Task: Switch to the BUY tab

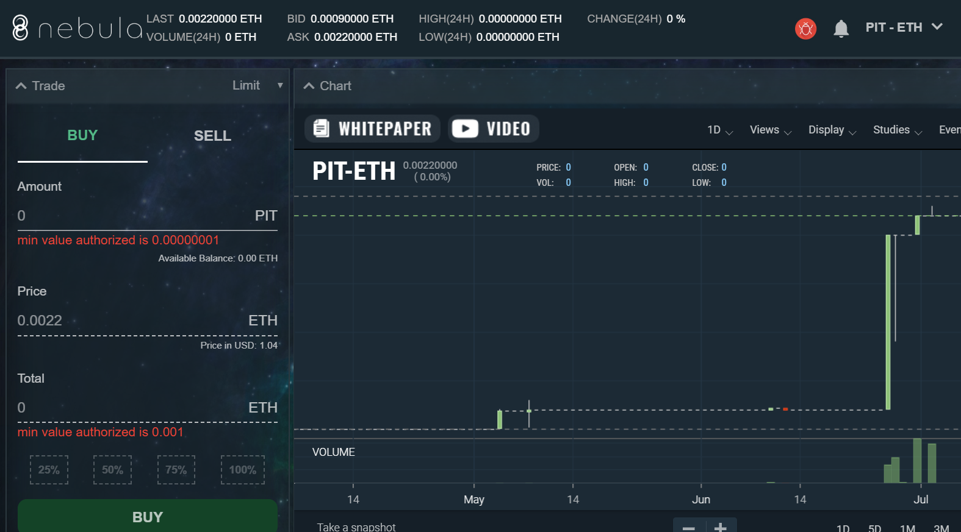Action: 82,135
